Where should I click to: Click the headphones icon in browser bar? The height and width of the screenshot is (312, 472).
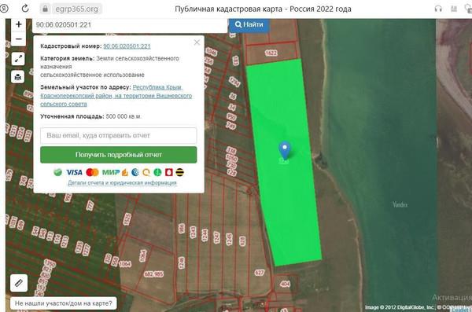pos(438,9)
